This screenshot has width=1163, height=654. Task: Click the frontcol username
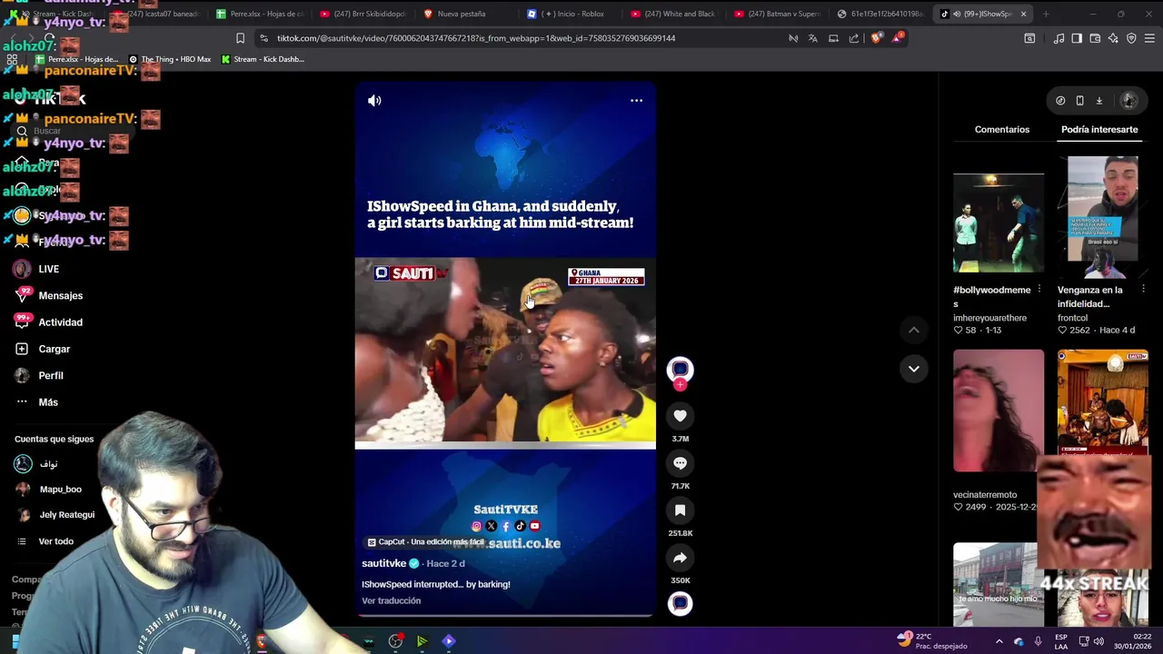click(x=1072, y=318)
